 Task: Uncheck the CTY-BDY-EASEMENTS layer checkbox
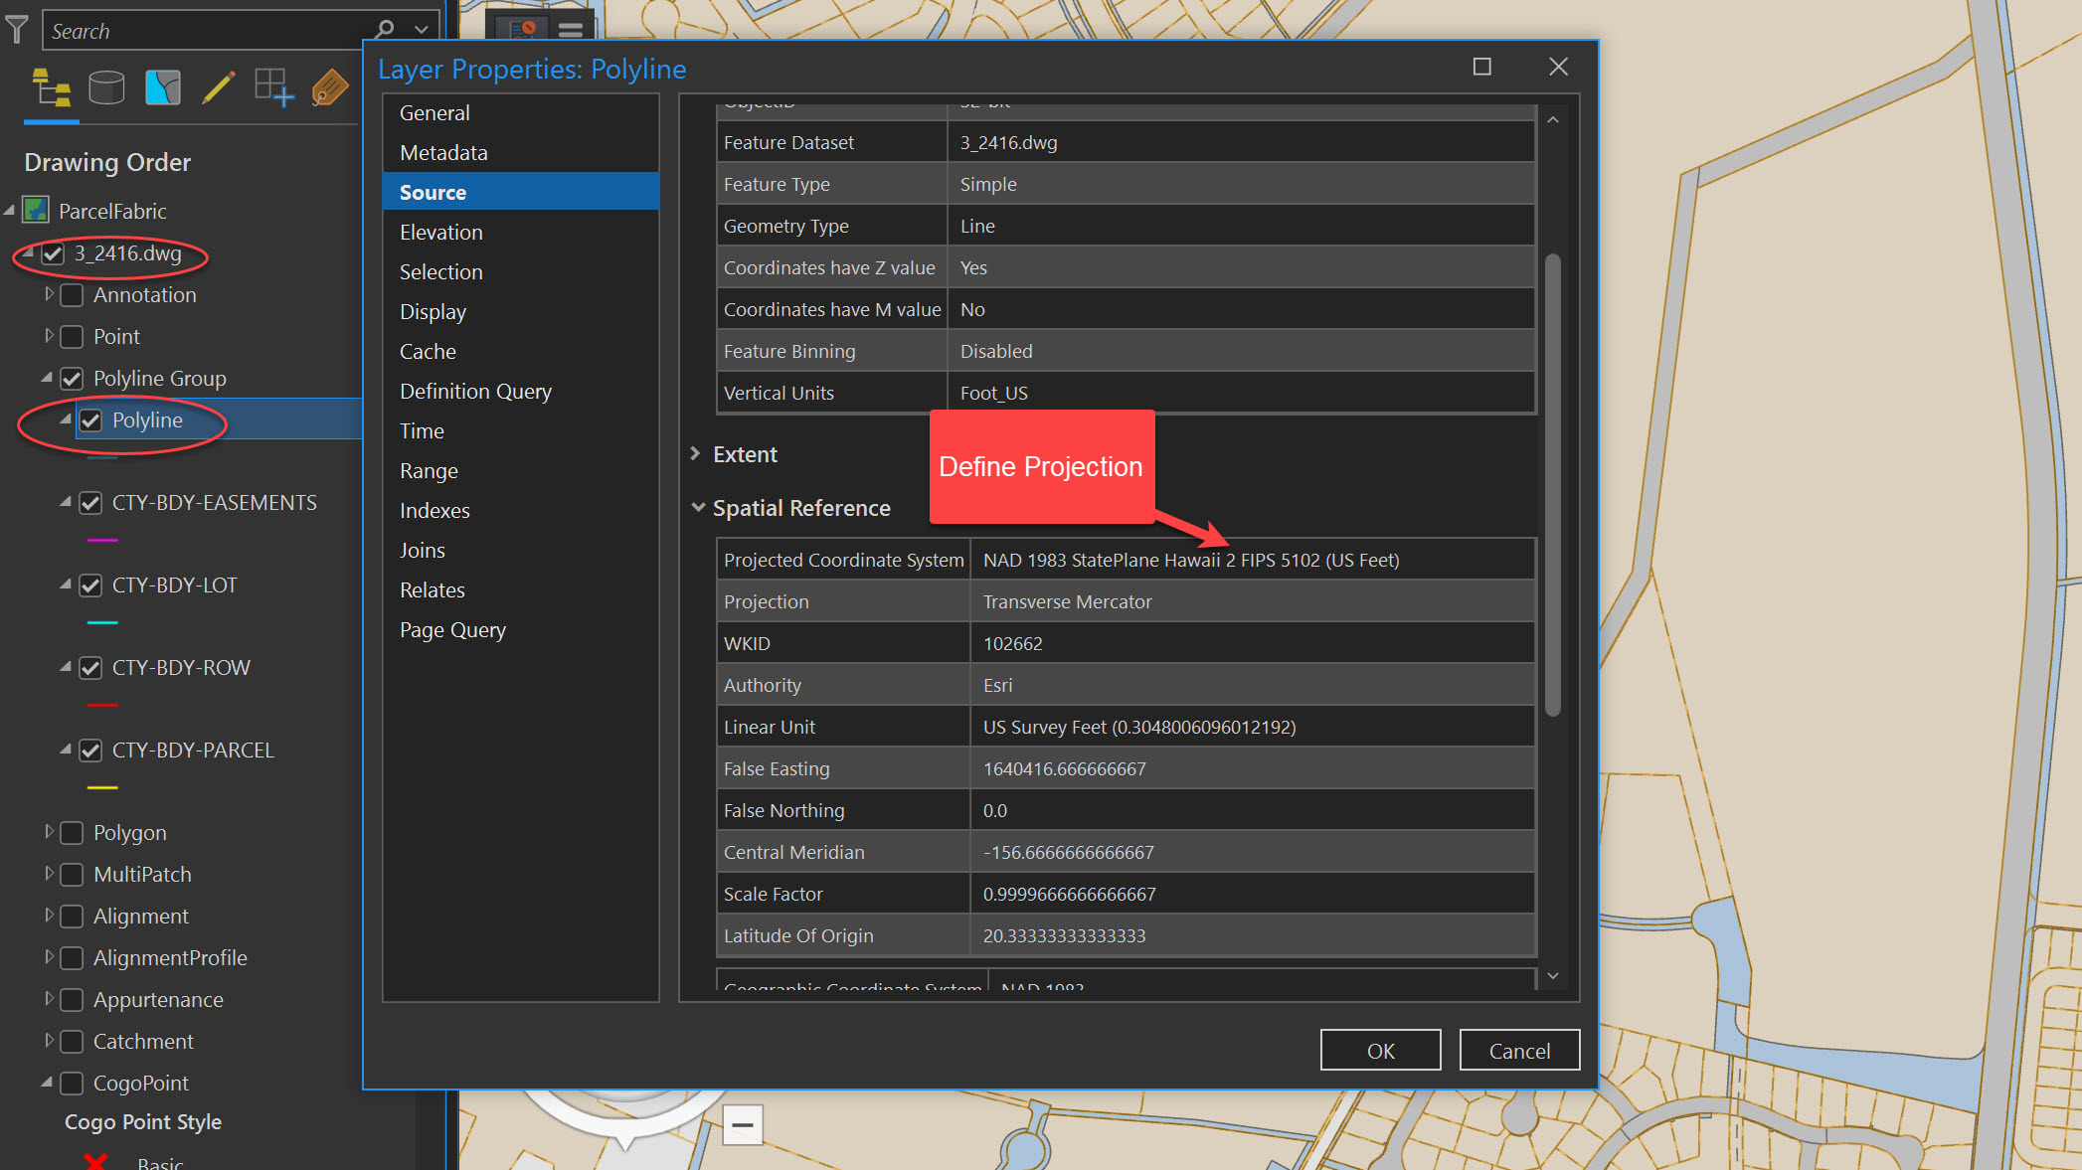90,503
